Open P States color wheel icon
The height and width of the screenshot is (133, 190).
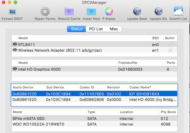coord(109,12)
